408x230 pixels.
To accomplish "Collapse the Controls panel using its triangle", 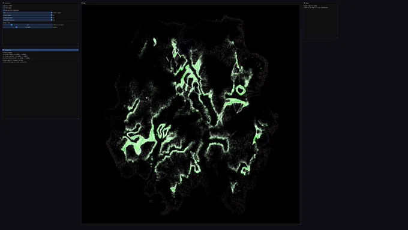I will [x=4, y=3].
